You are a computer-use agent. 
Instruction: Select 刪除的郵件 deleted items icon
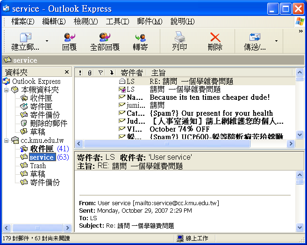click(24, 123)
